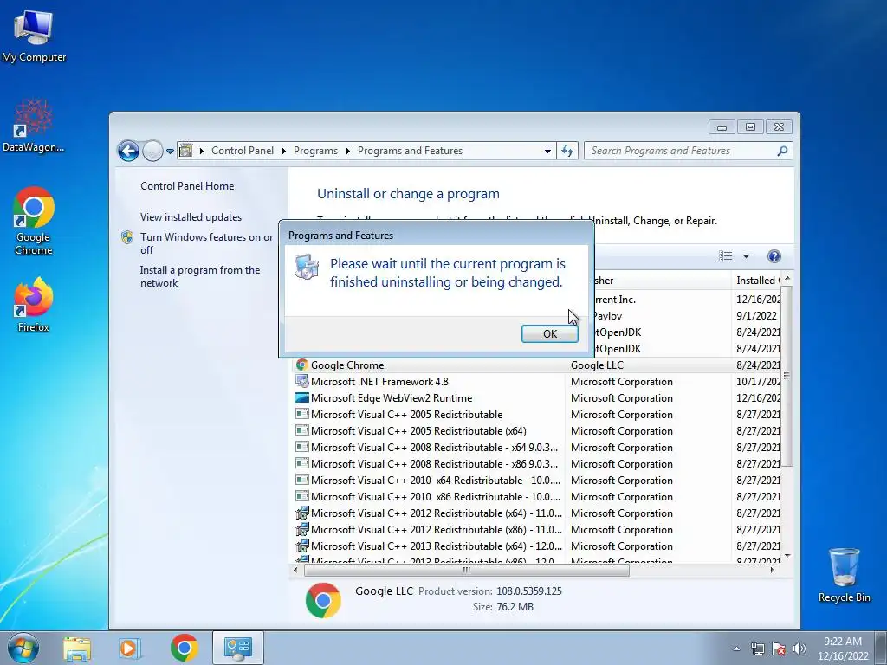Click the large Chrome logo in details pane
The height and width of the screenshot is (665, 887).
click(323, 600)
